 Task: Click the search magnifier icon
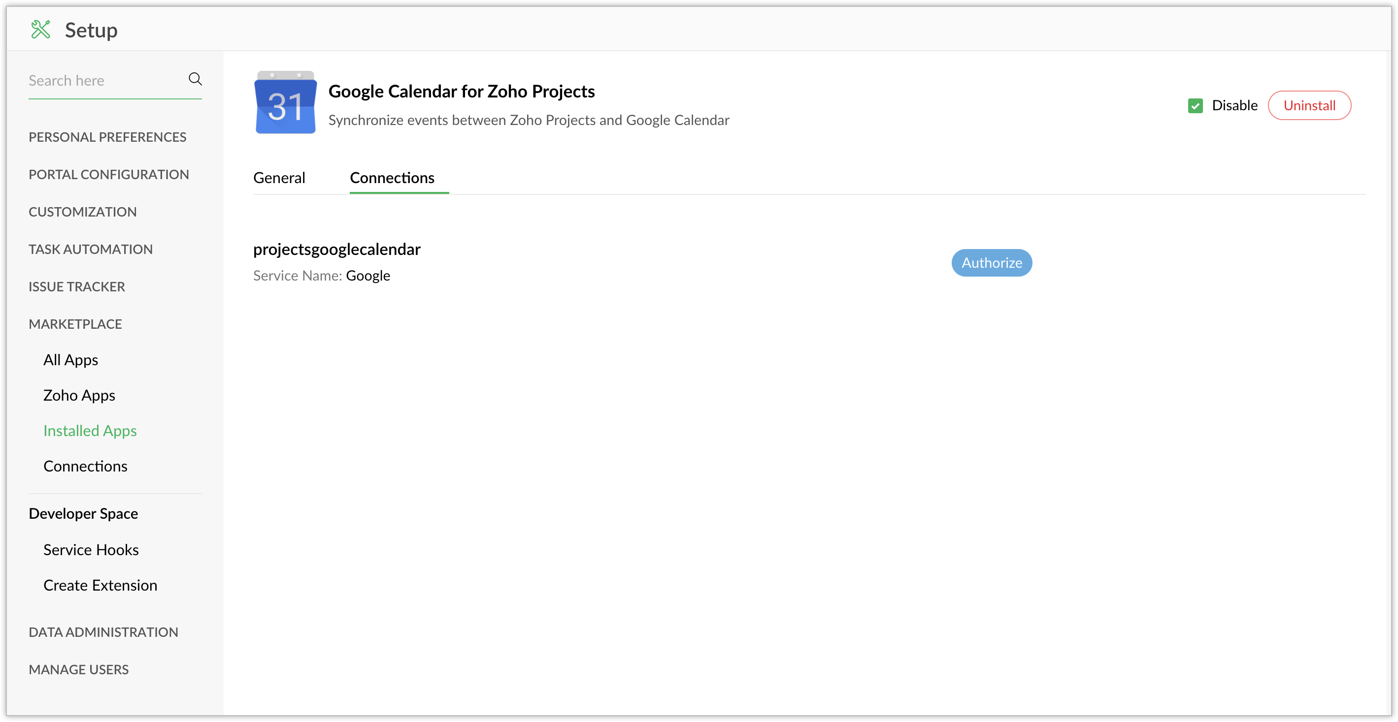point(195,79)
